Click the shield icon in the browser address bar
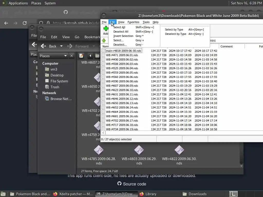 tap(41, 23)
